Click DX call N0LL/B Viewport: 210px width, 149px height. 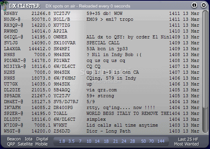click(62, 19)
